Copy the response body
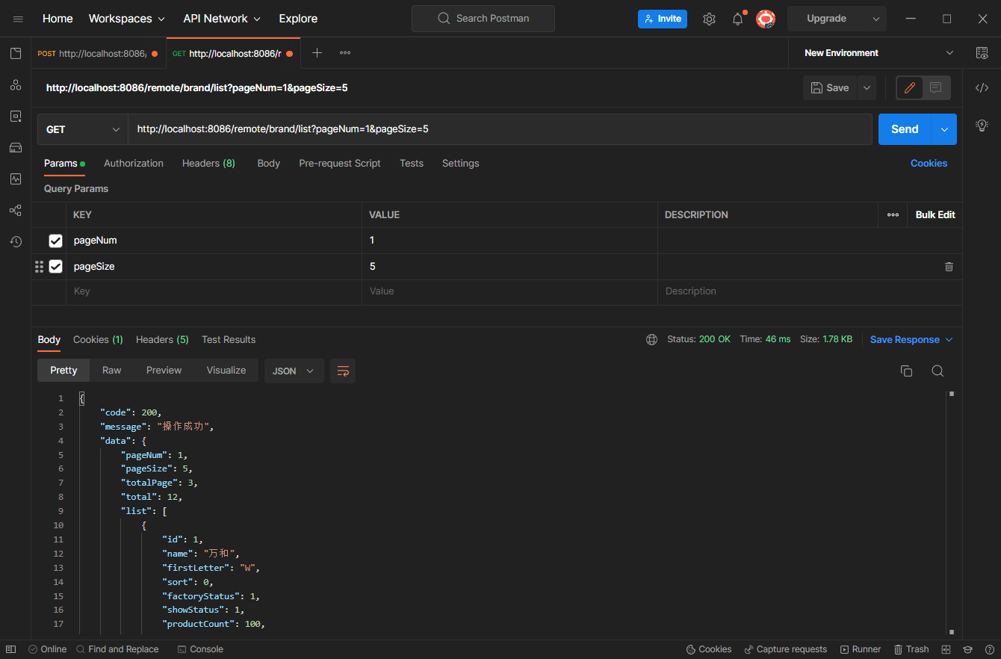Screen dimensions: 1001x659 click(x=906, y=371)
